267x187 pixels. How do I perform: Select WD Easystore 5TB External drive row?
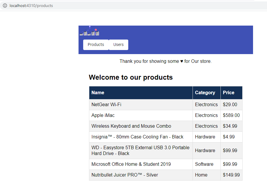140,150
